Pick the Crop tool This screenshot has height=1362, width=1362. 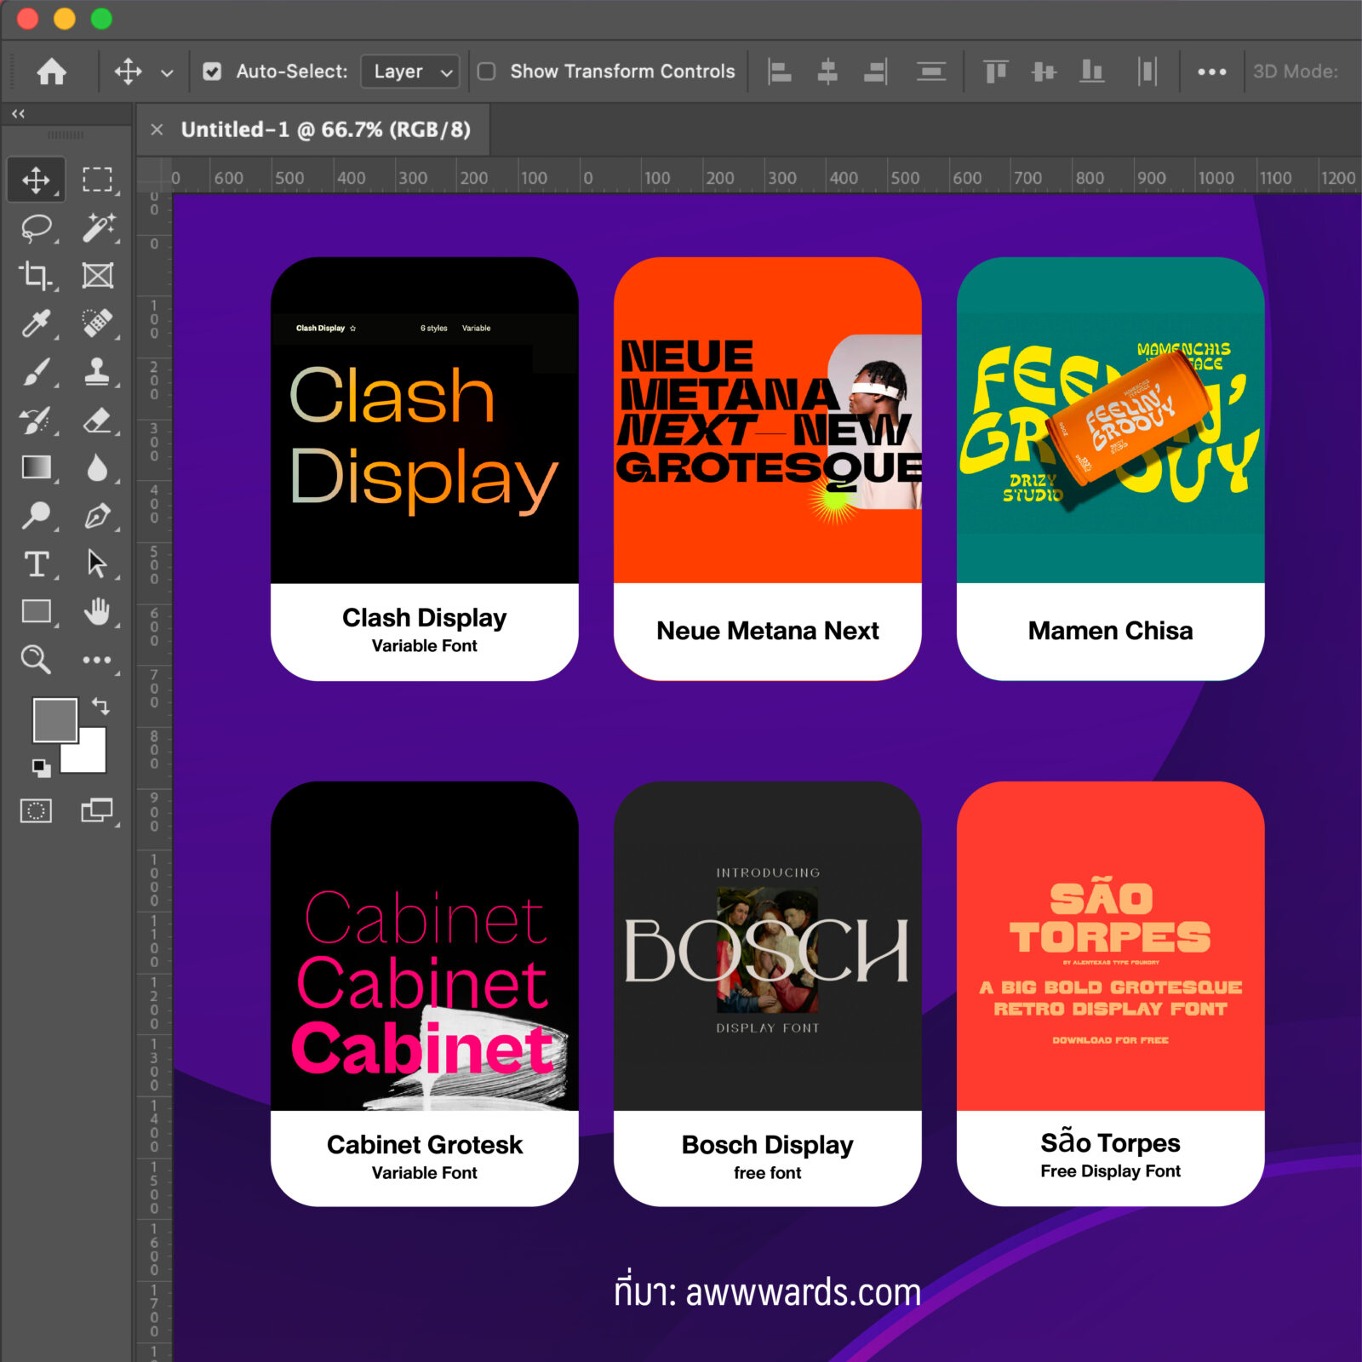36,276
